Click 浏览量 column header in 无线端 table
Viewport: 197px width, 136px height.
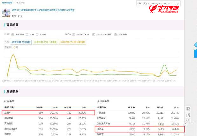pos(160,108)
